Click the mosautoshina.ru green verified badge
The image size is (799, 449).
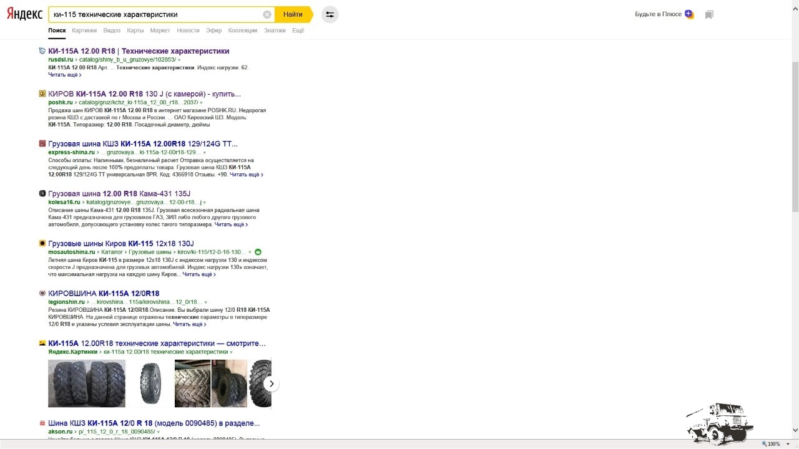tap(258, 252)
